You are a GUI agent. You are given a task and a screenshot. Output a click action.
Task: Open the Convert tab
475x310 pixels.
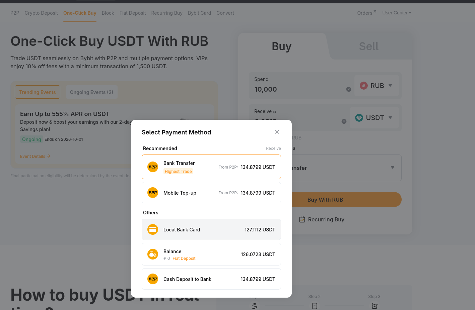pos(225,13)
